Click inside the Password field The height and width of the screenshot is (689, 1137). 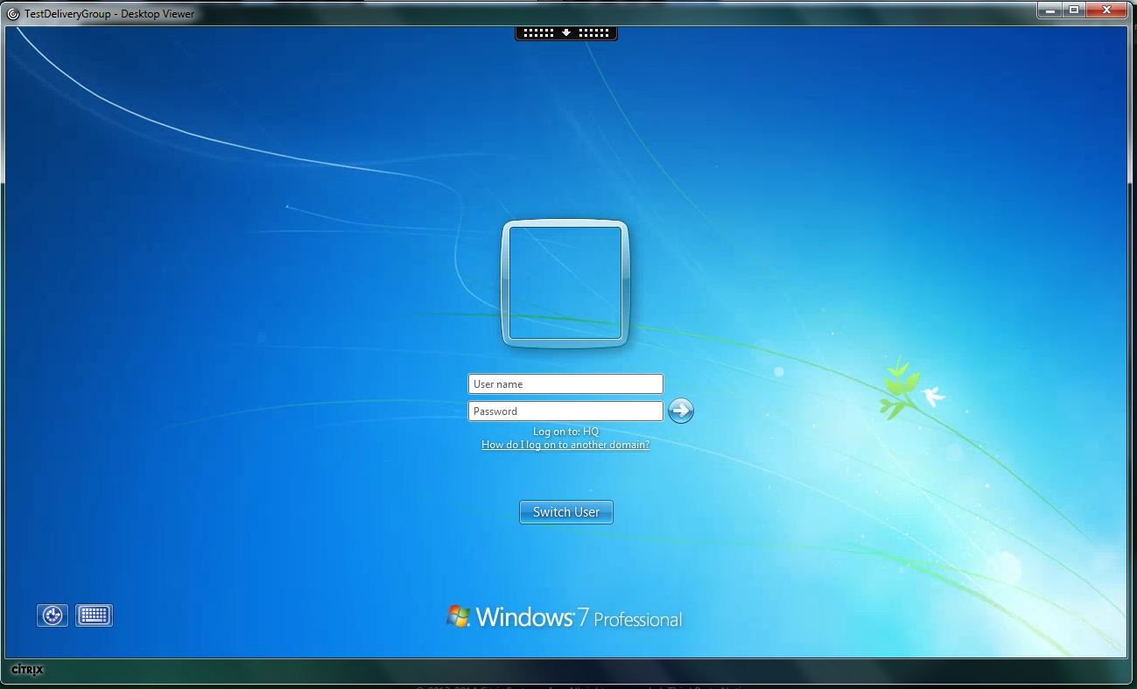(x=565, y=411)
